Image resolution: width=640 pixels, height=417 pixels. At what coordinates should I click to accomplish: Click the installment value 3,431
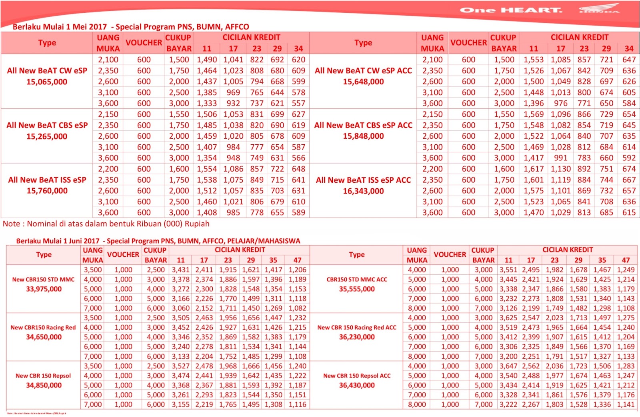tap(180, 270)
